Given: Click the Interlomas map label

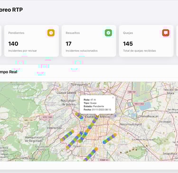Looking at the screenshot, I should [x=54, y=128].
